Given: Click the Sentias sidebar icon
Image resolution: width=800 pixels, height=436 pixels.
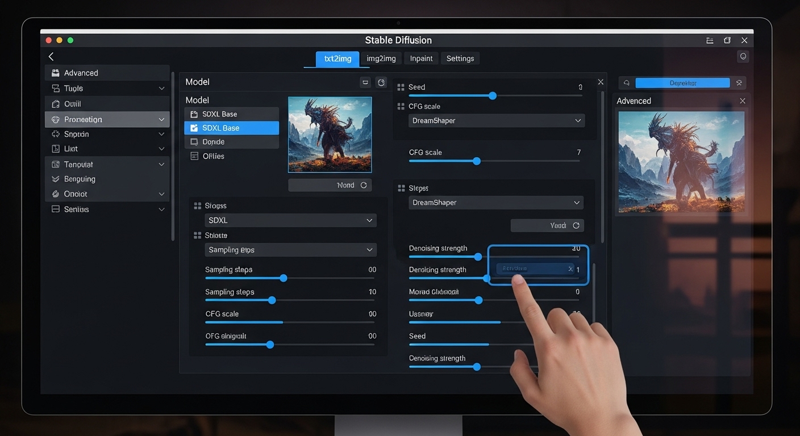Looking at the screenshot, I should pyautogui.click(x=55, y=209).
